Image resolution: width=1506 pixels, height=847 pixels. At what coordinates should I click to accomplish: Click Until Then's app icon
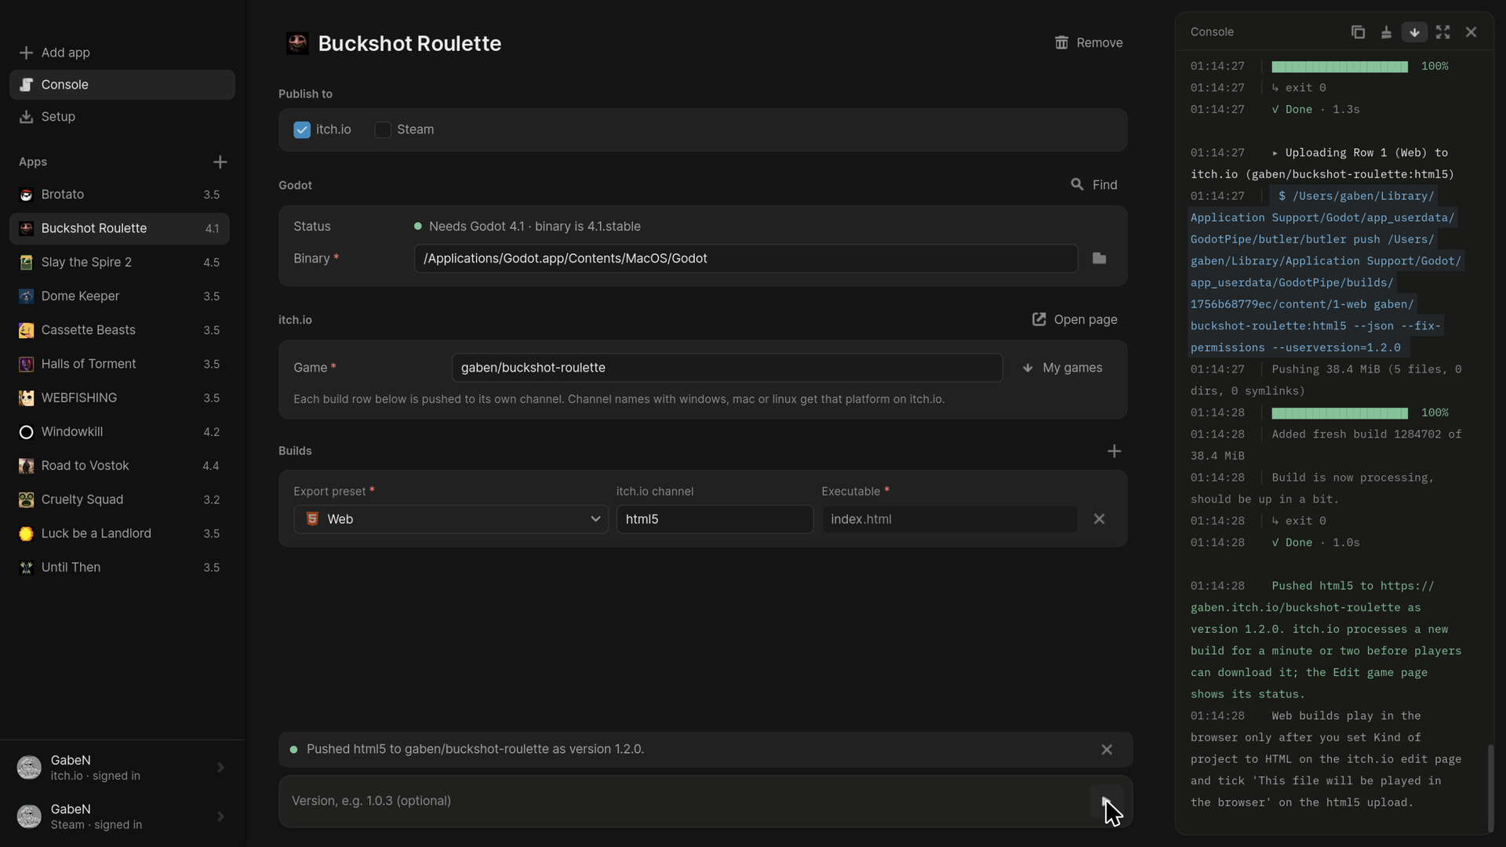coord(26,567)
